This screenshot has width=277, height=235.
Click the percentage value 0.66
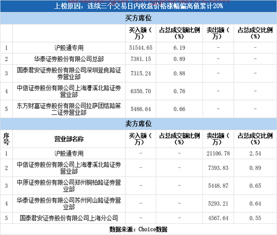click(x=179, y=109)
